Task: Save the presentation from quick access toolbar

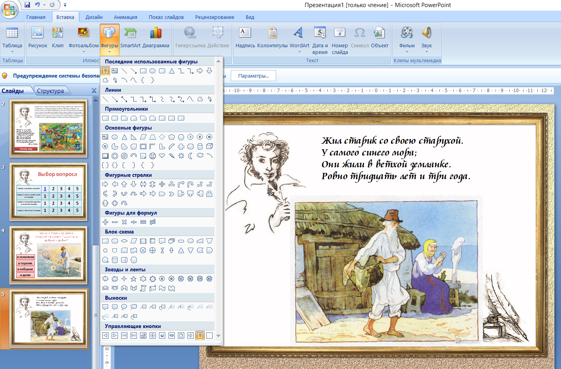Action: pyautogui.click(x=27, y=5)
